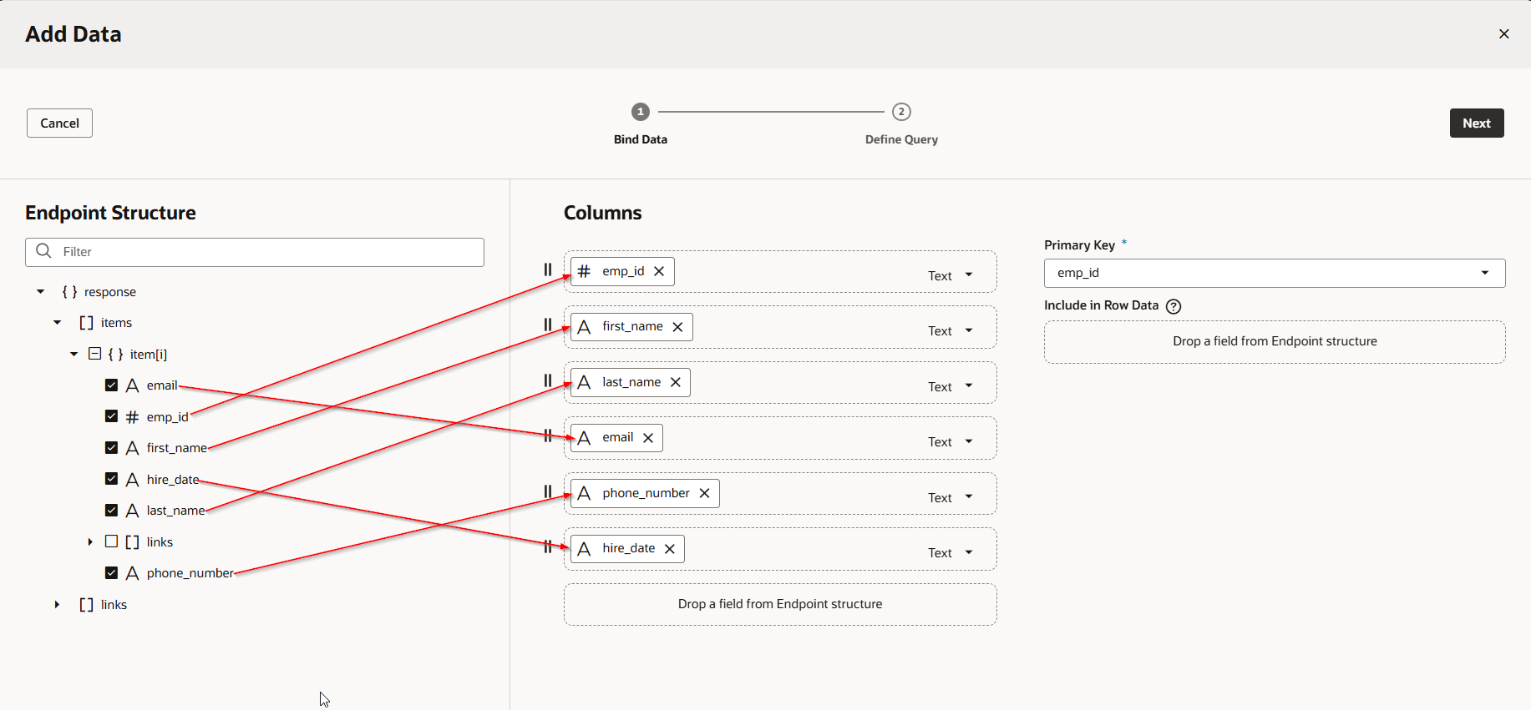Click the Include in Row Data help icon
This screenshot has width=1531, height=710.
pyautogui.click(x=1174, y=306)
